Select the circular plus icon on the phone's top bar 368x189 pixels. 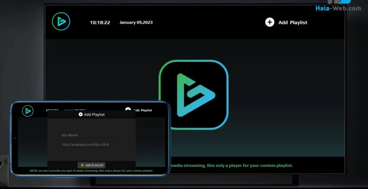coord(128,110)
